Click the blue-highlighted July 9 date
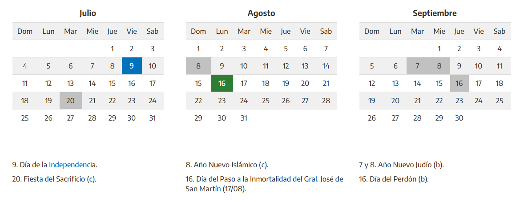Screen dimensions: 524x202 [x=132, y=66]
